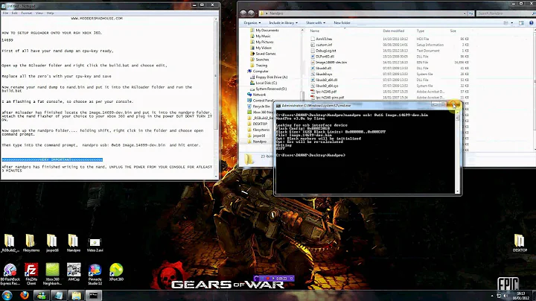536x301 pixels.
Task: Open the Include in library dropdown
Action: pyautogui.click(x=283, y=23)
